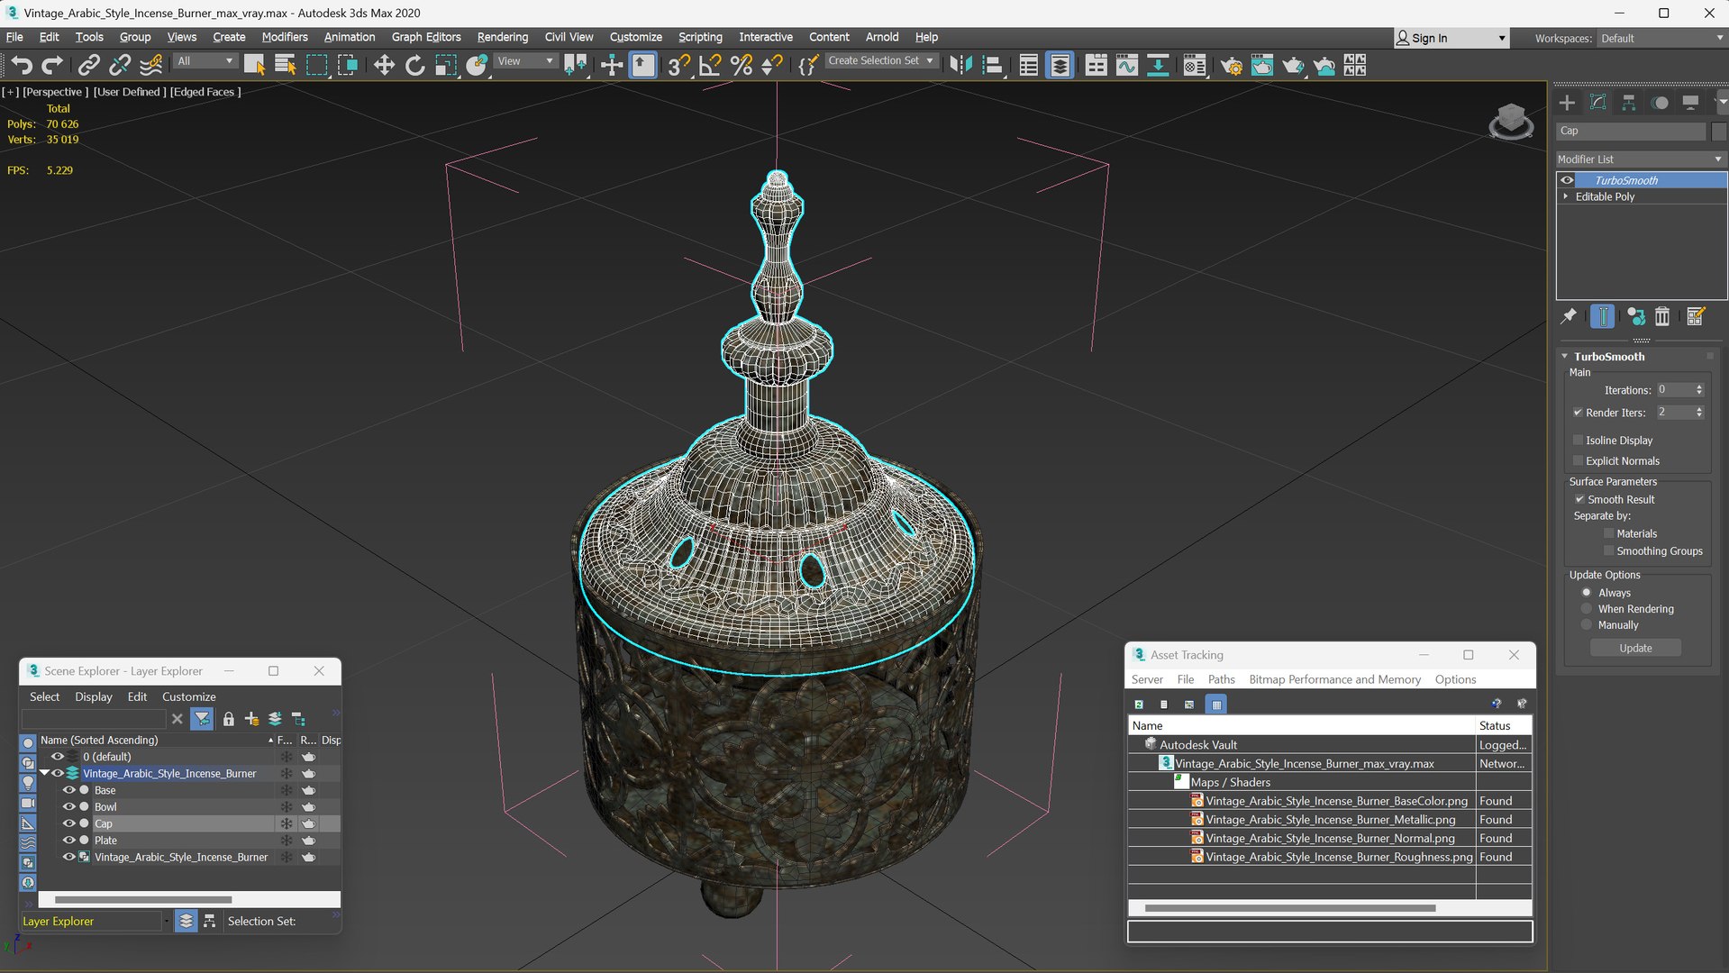Open Asset Tracking Paths menu

[1221, 679]
